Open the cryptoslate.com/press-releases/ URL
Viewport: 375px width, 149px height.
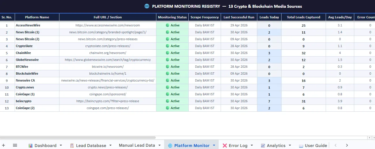pos(108,46)
